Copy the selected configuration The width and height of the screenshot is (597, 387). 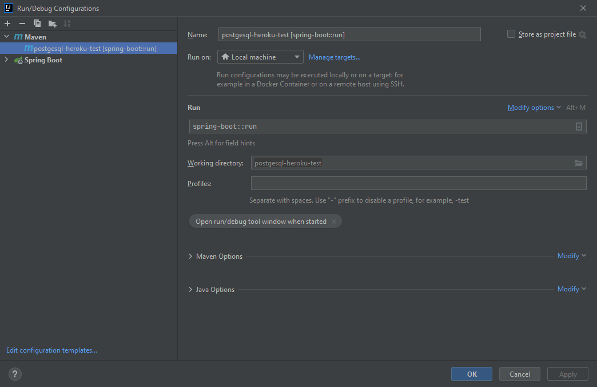tap(37, 23)
